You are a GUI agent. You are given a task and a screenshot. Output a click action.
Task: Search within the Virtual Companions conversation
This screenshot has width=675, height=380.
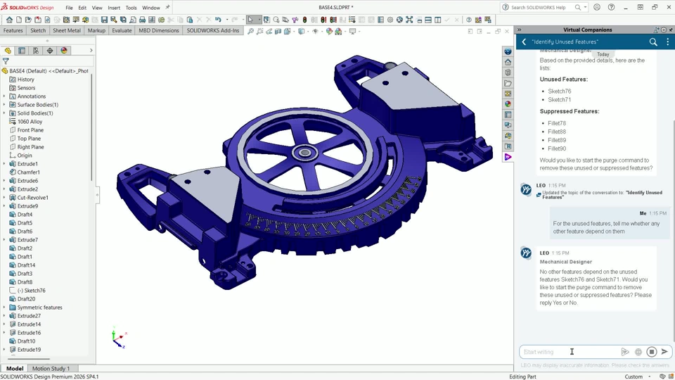click(x=653, y=42)
